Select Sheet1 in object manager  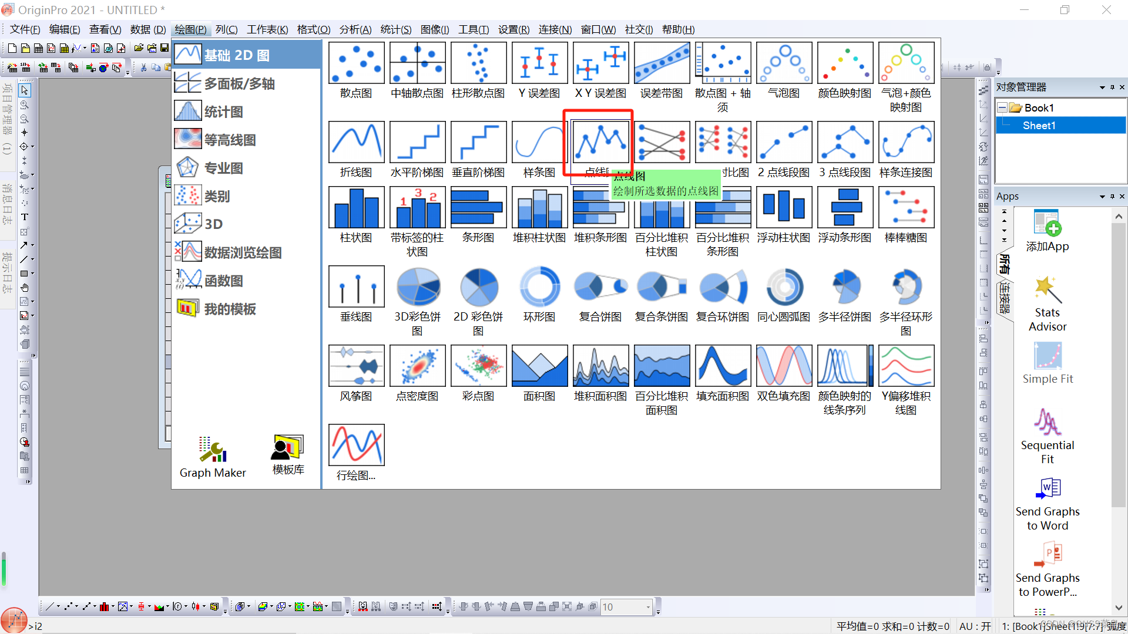pyautogui.click(x=1039, y=125)
